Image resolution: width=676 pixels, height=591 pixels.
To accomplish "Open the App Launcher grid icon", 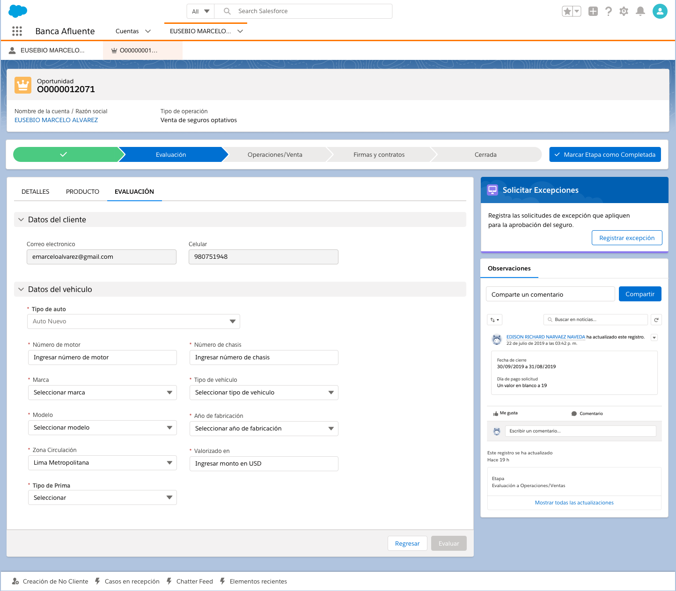I will pos(17,31).
